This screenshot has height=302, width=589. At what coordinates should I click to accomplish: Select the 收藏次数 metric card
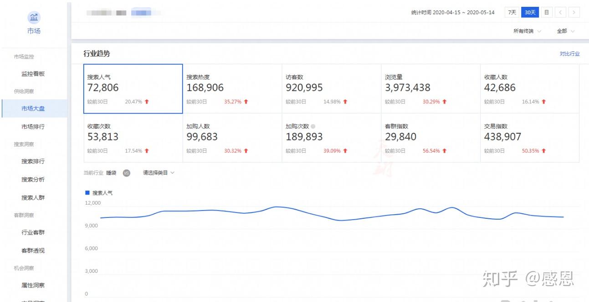pos(133,138)
